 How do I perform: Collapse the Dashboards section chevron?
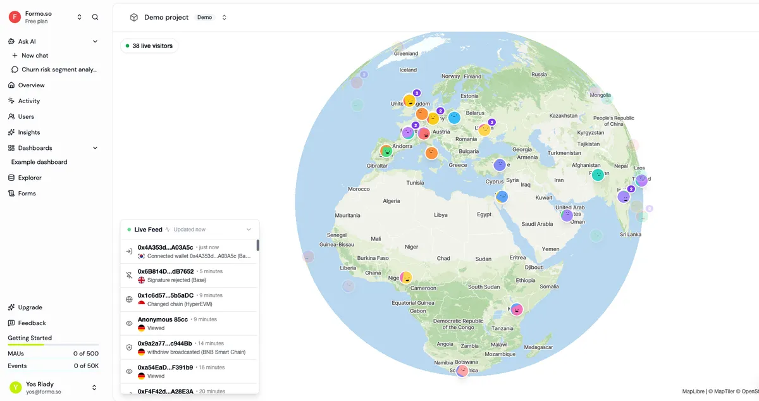[x=96, y=148]
